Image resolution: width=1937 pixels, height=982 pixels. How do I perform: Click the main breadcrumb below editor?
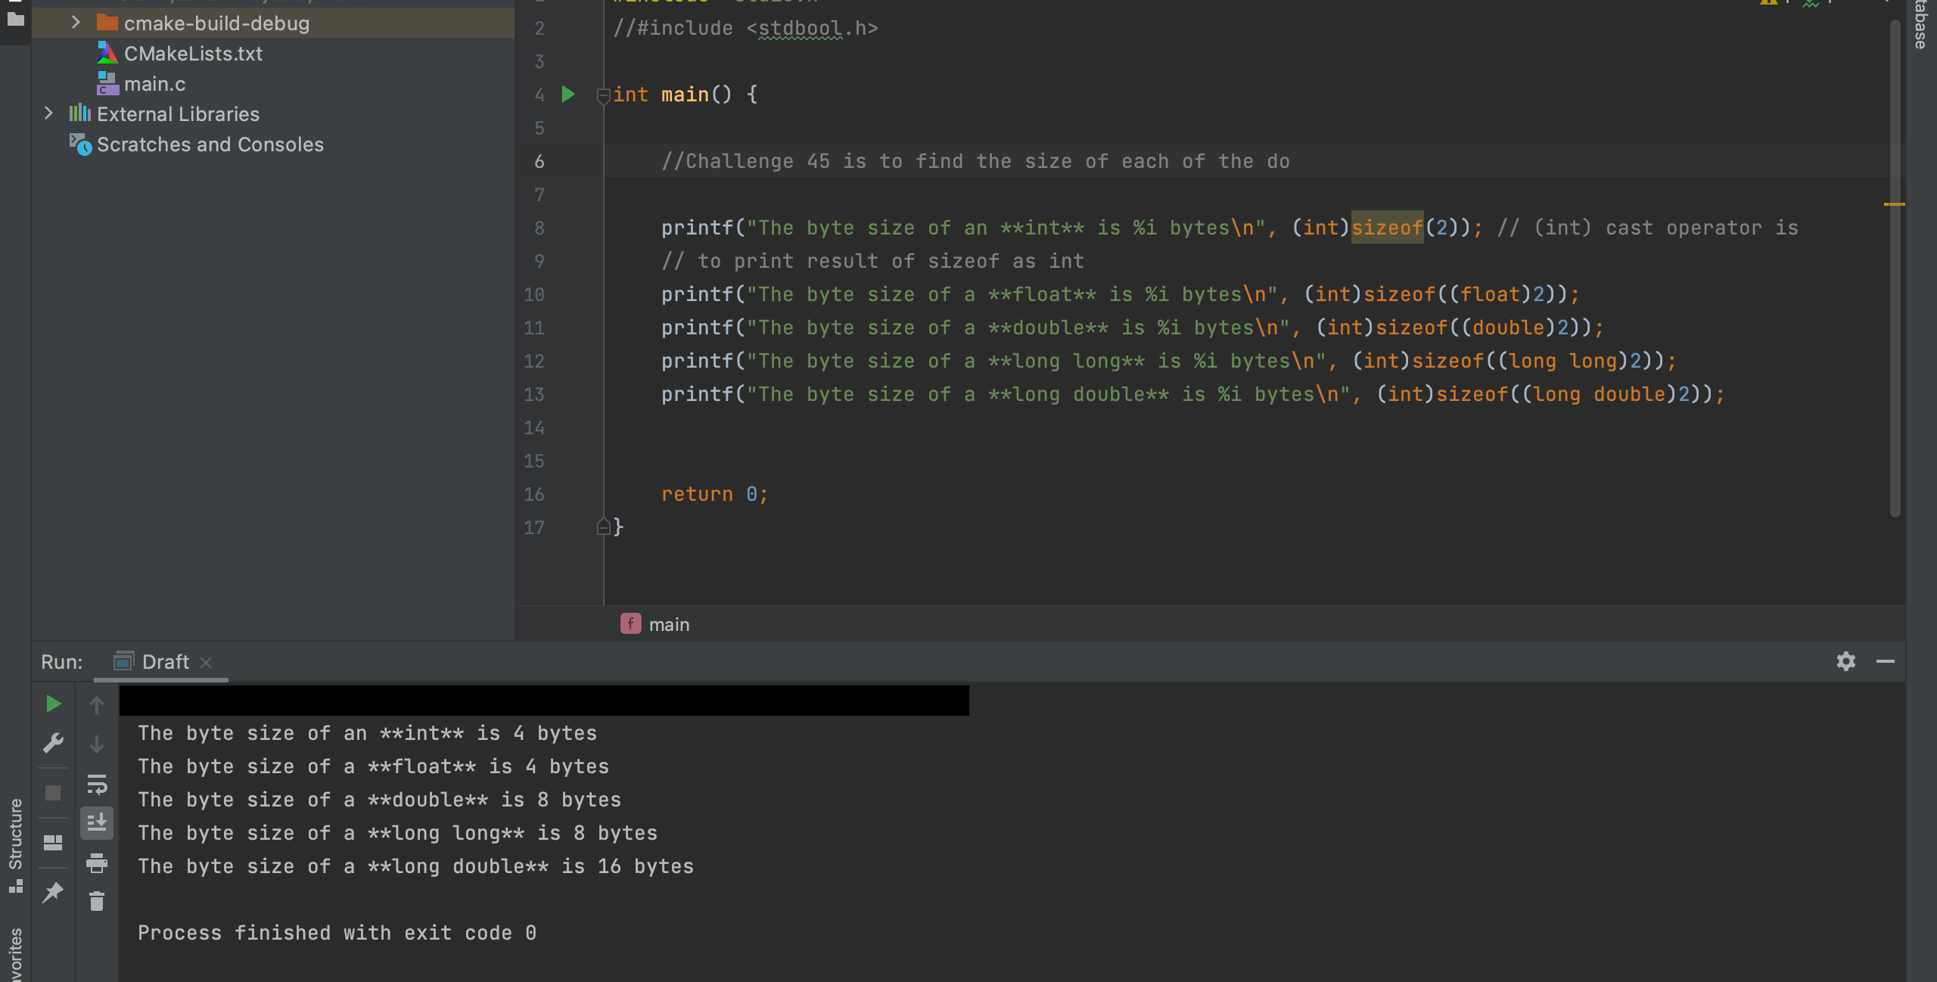669,625
